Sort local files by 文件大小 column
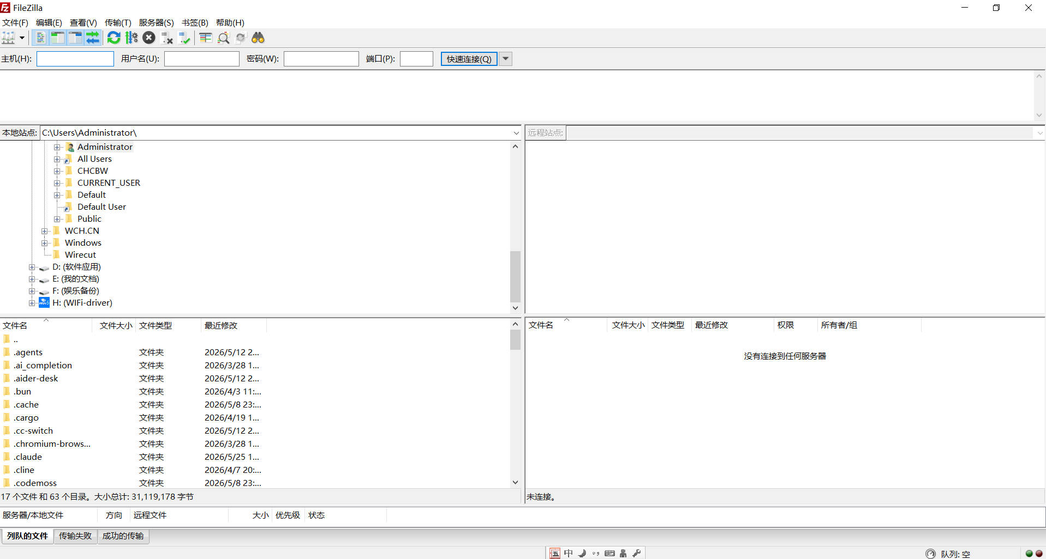Viewport: 1046px width, 559px height. [114, 326]
